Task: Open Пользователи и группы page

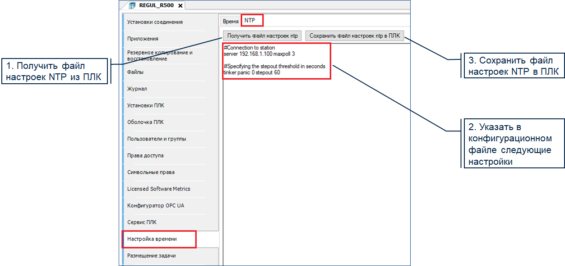Action: tap(156, 139)
